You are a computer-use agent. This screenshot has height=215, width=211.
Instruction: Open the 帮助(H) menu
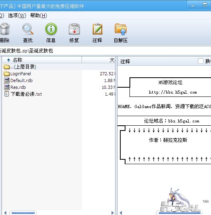point(39,16)
